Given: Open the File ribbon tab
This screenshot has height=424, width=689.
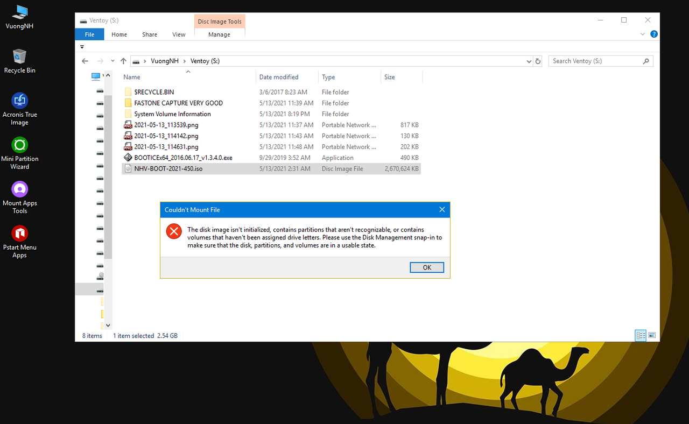Looking at the screenshot, I should (90, 34).
